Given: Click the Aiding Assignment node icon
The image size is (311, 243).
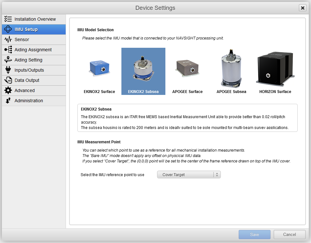Looking at the screenshot, I should tap(8, 50).
